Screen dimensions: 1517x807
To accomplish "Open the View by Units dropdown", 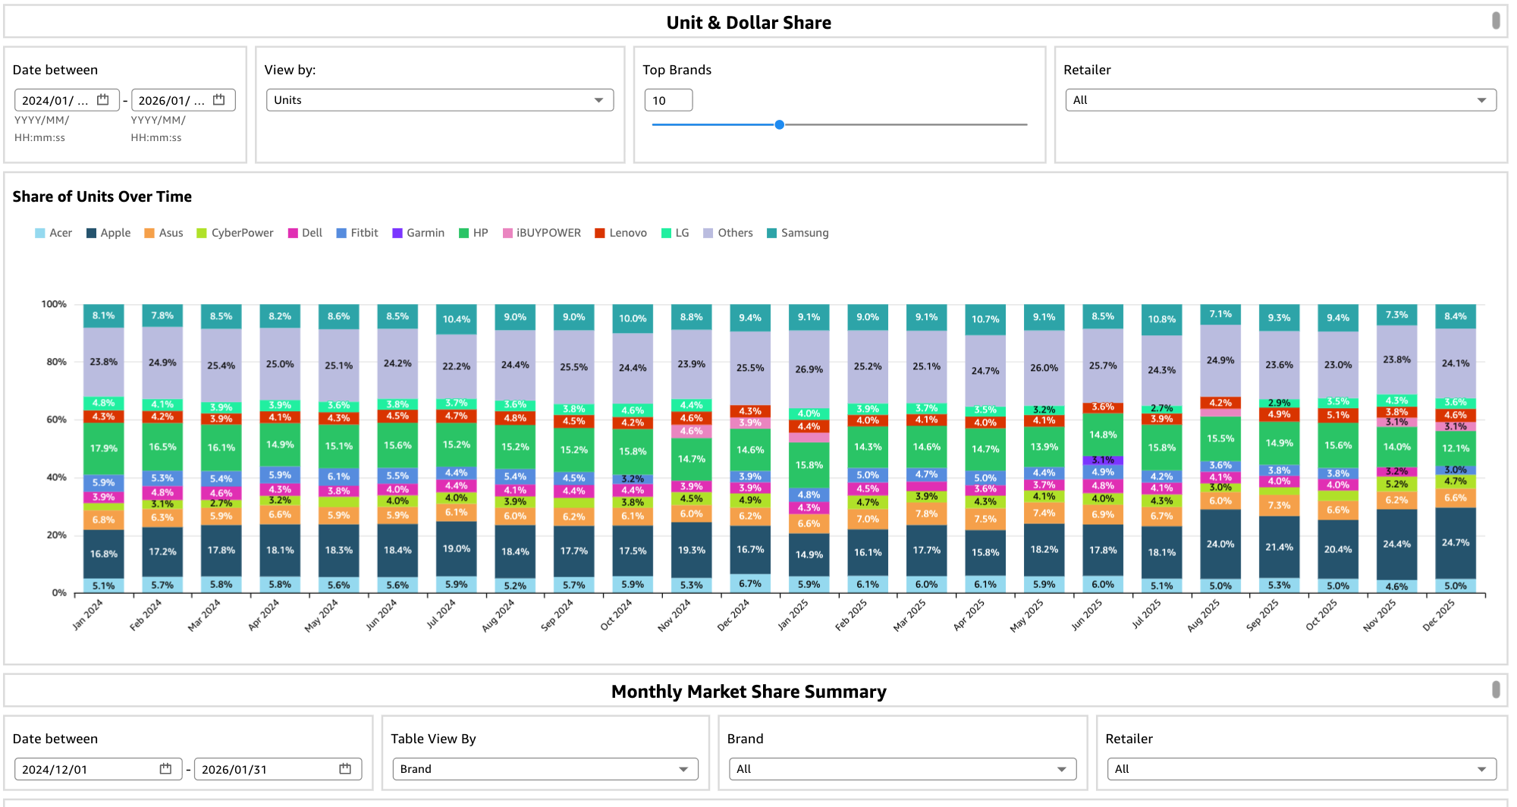I will point(439,100).
